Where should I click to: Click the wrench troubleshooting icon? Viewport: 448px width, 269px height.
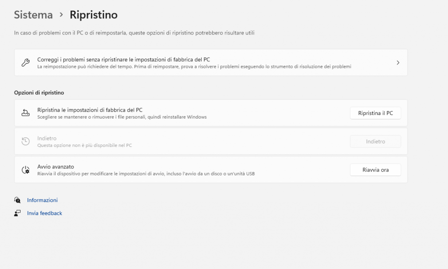point(25,63)
